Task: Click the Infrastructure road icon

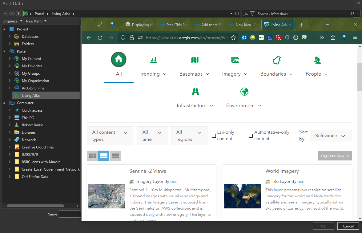Action: pyautogui.click(x=195, y=92)
